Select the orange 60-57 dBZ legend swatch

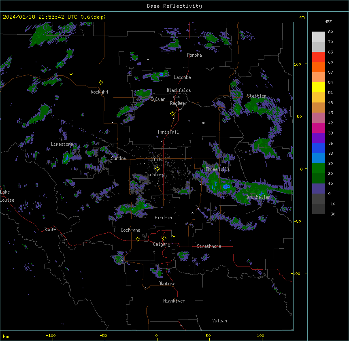pyautogui.click(x=318, y=67)
